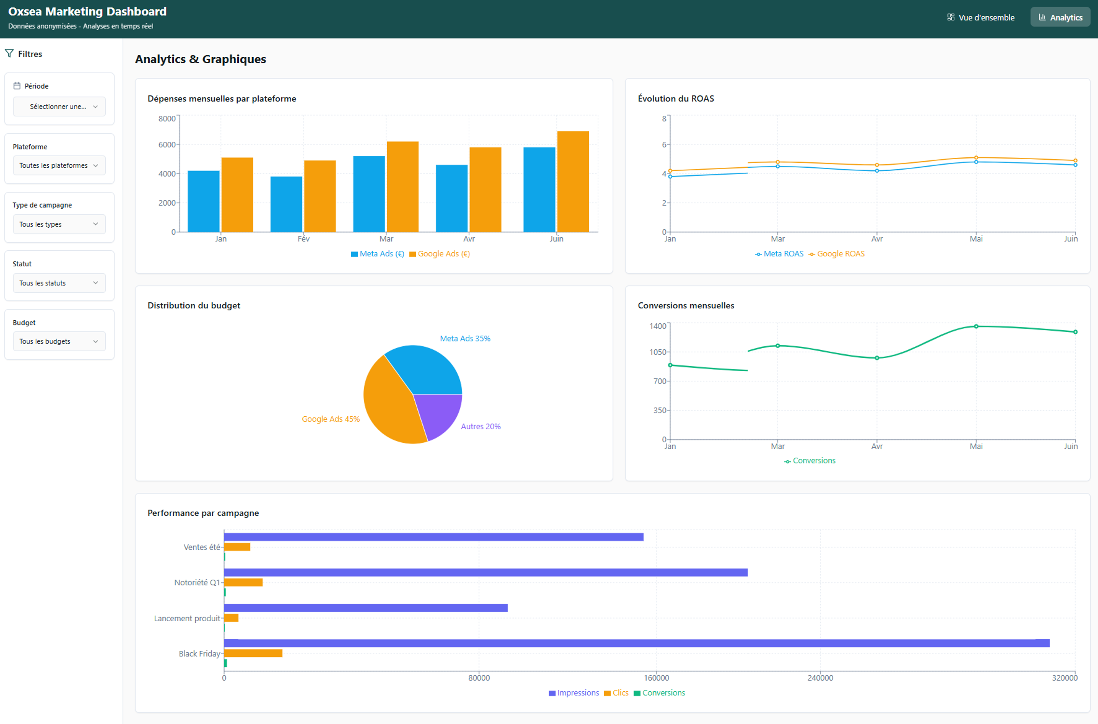Click the green Conversions line legend marker
1098x724 pixels.
(787, 461)
